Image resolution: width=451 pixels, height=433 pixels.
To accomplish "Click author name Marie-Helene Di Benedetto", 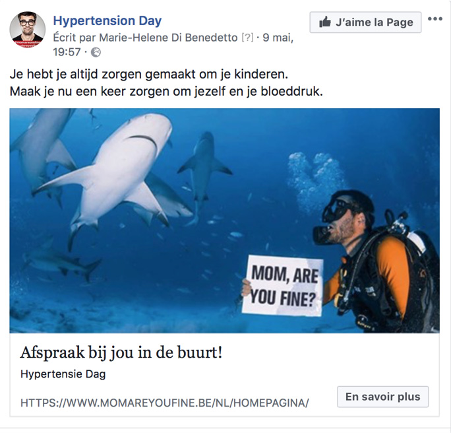I will (x=169, y=38).
